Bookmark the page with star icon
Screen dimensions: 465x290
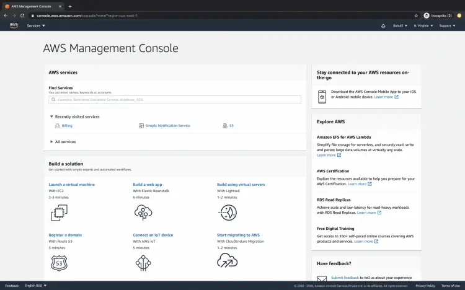tap(416, 15)
